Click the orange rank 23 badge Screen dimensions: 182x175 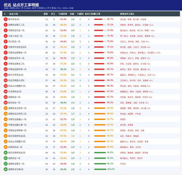click(x=5, y=142)
